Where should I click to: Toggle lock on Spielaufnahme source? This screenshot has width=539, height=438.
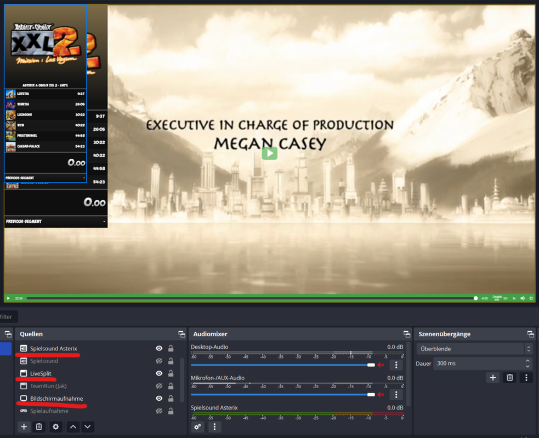171,411
